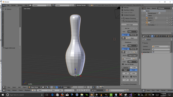Click the Camera object icon in outliner

pyautogui.click(x=147, y=18)
